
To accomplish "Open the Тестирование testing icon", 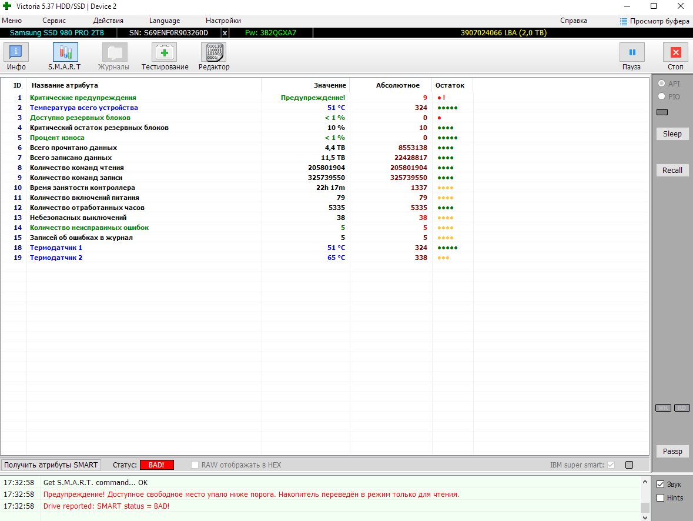I will [x=165, y=52].
